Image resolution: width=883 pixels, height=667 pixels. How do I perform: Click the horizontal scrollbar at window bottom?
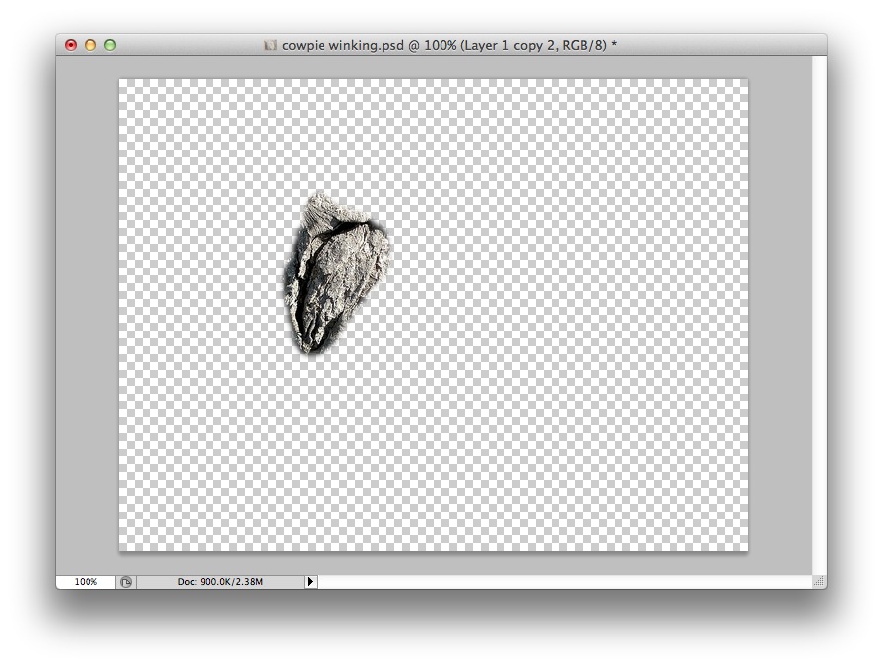click(x=564, y=582)
